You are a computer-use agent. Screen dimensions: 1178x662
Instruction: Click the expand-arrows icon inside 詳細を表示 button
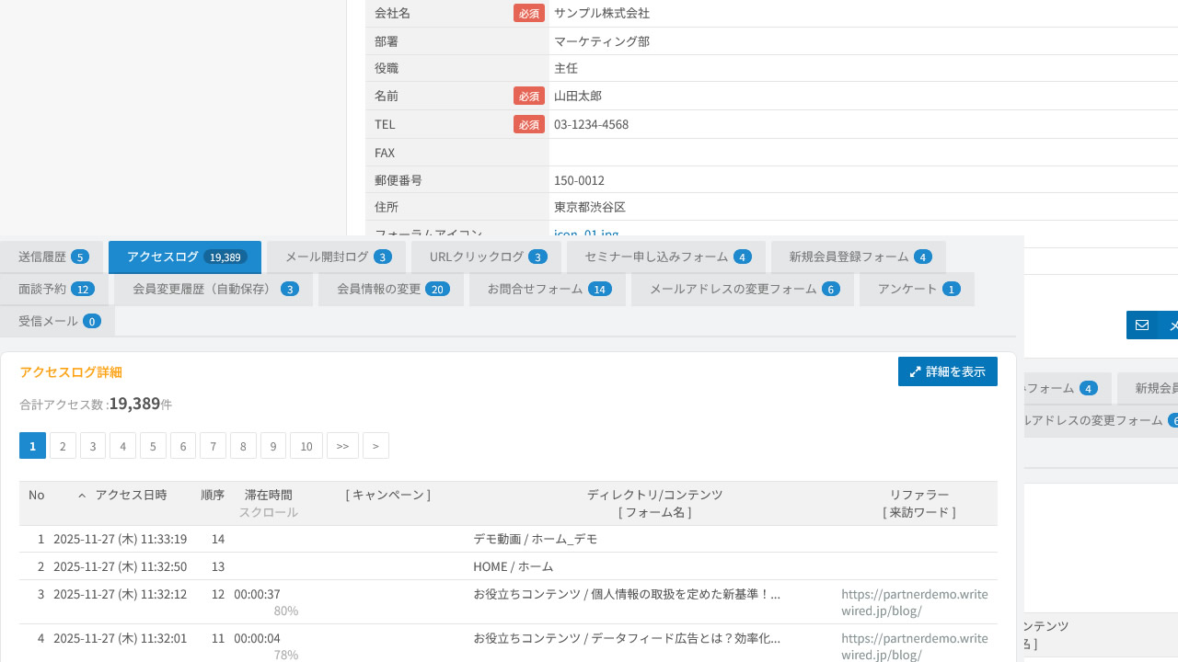[915, 371]
